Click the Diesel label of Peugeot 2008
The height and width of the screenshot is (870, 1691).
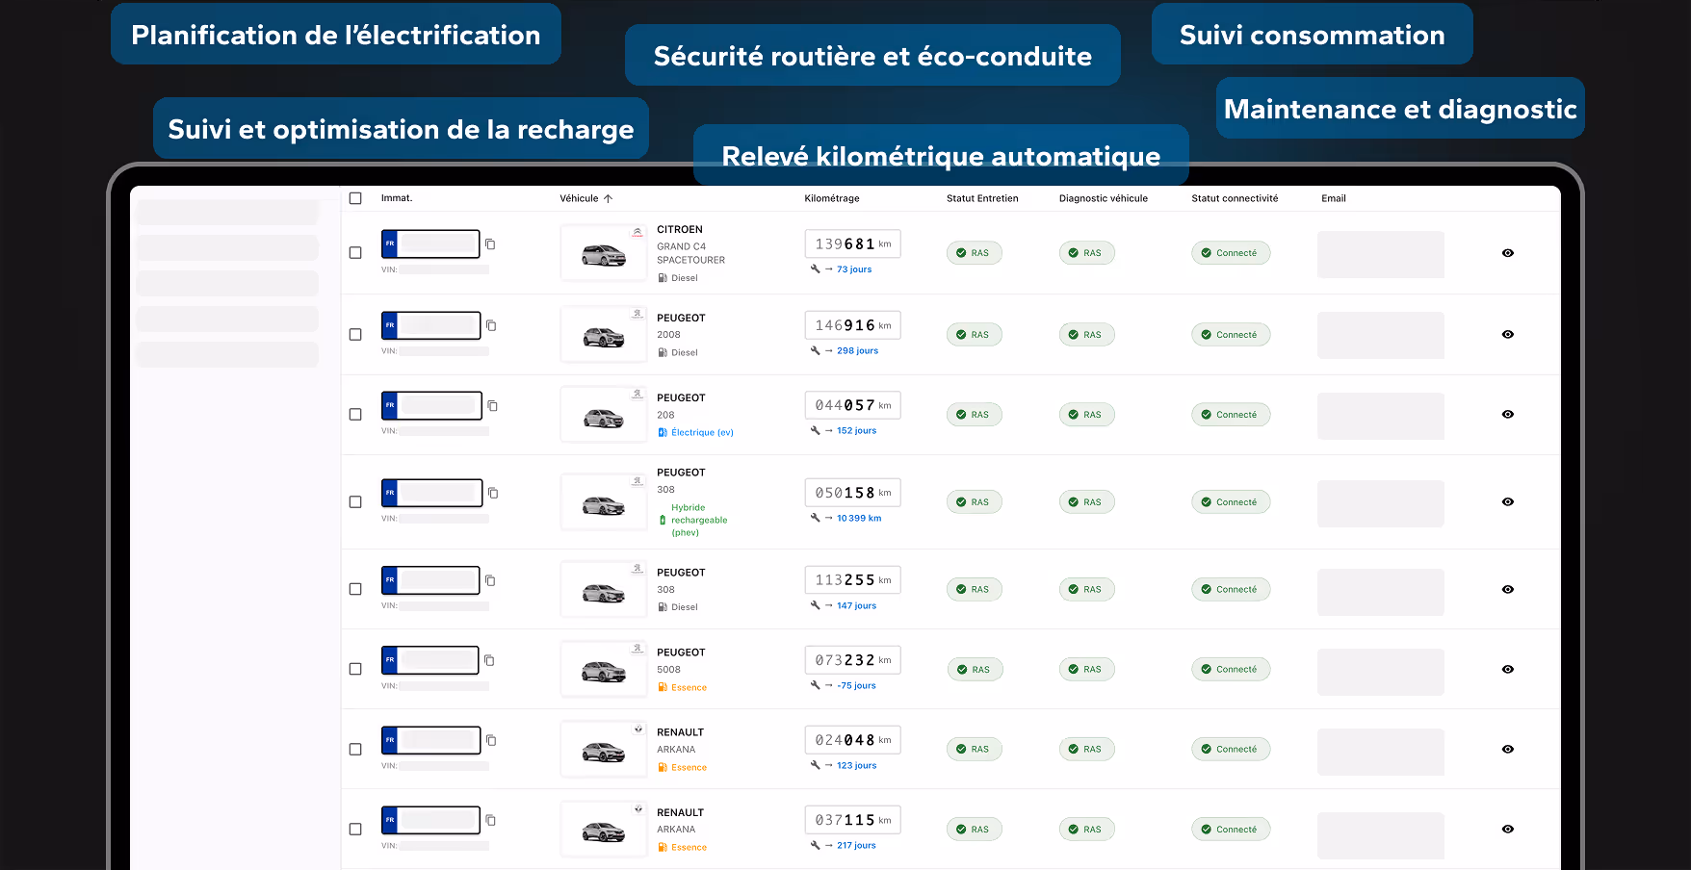[x=685, y=353]
